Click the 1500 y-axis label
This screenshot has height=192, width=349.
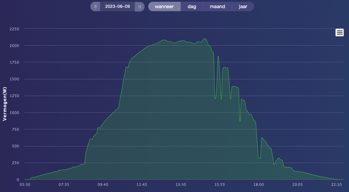coord(14,79)
